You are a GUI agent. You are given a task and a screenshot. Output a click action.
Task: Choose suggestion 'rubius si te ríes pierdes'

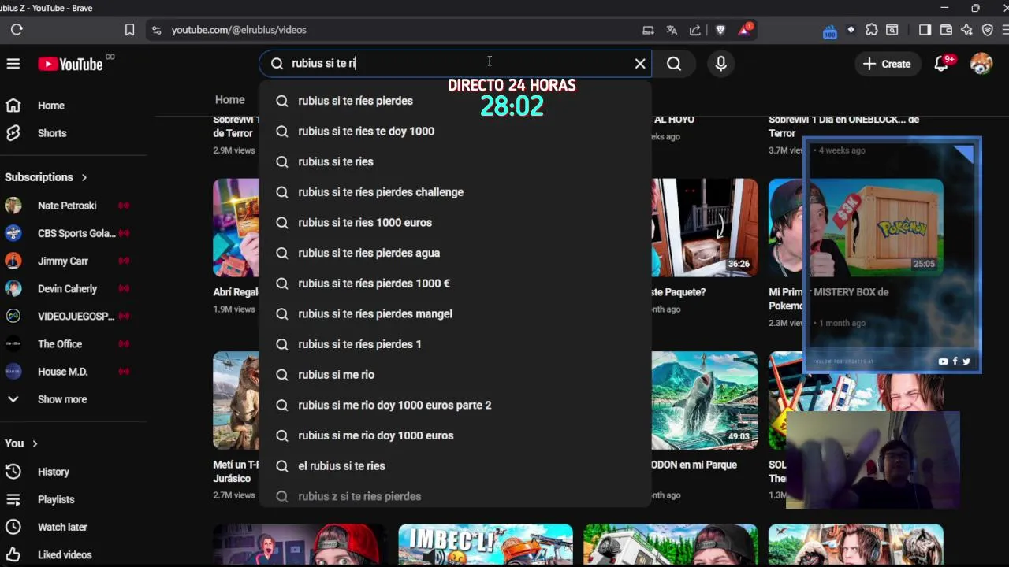pyautogui.click(x=455, y=101)
